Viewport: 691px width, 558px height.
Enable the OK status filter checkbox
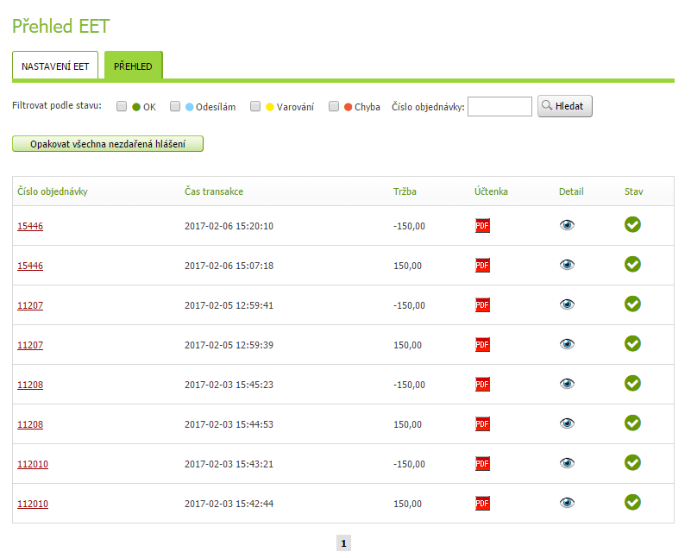(122, 107)
